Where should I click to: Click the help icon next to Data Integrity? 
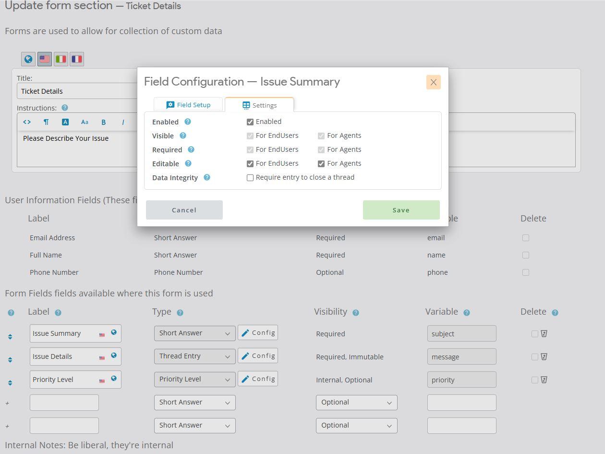207,177
